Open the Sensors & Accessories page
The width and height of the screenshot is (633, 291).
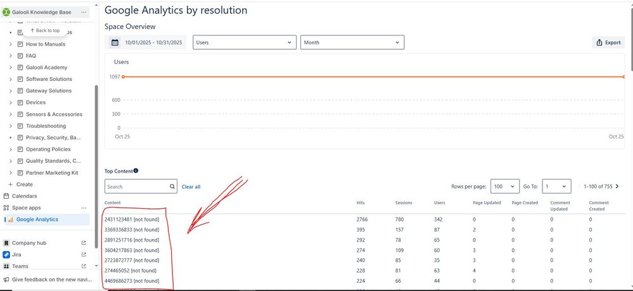click(54, 114)
